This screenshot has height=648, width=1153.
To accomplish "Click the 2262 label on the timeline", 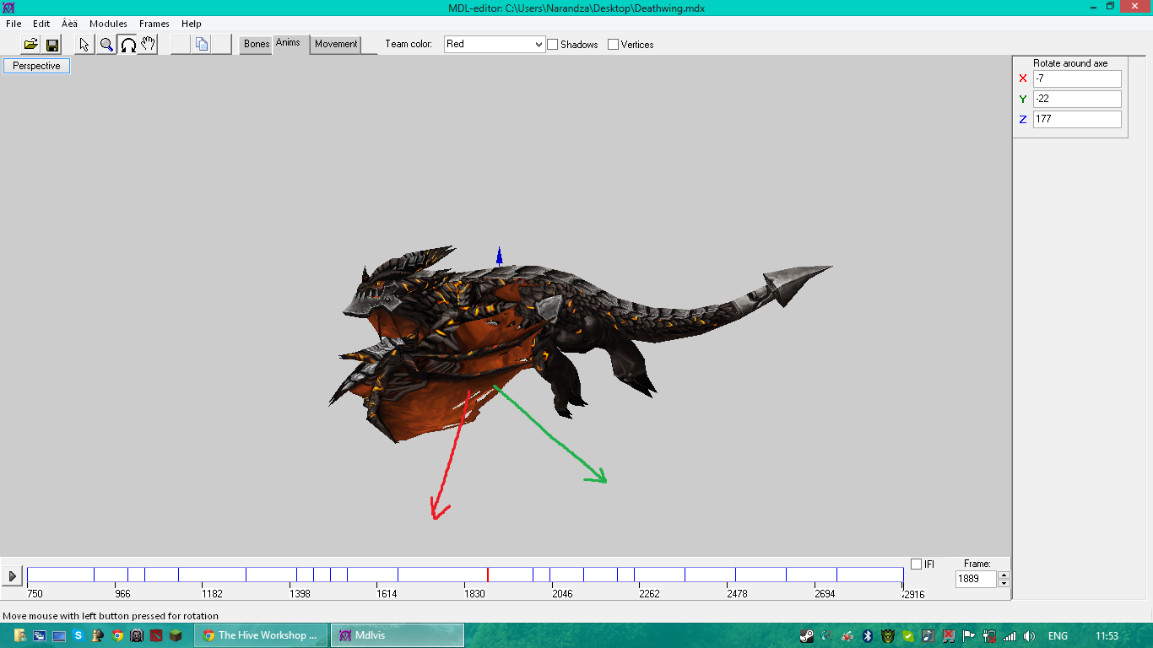I will coord(649,594).
